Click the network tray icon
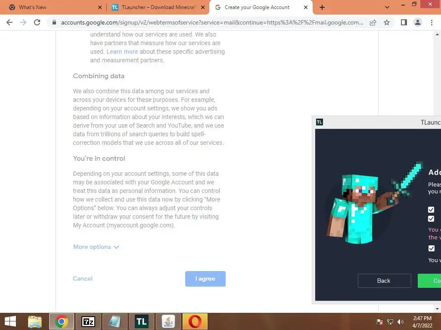 (x=390, y=322)
